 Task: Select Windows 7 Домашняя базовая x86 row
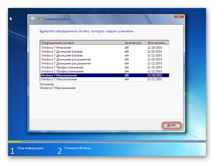pos(105,52)
